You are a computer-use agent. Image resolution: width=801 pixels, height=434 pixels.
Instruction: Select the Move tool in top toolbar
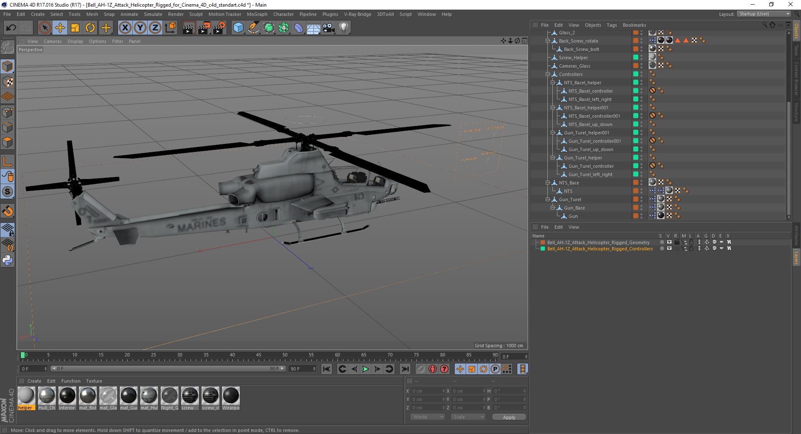point(60,28)
